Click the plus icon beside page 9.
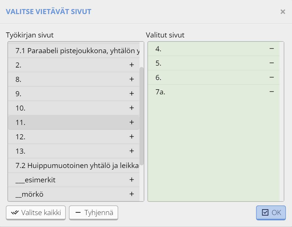Image resolution: width=292 pixels, height=227 pixels. pos(131,94)
